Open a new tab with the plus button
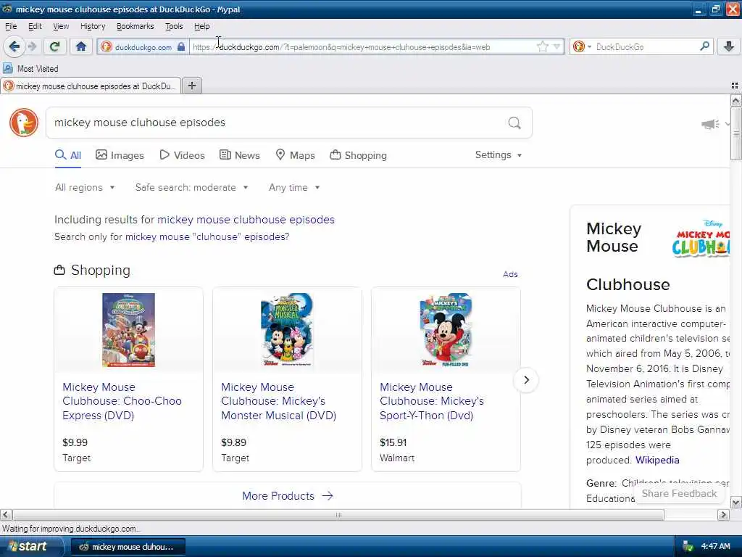This screenshot has width=742, height=557. (191, 86)
